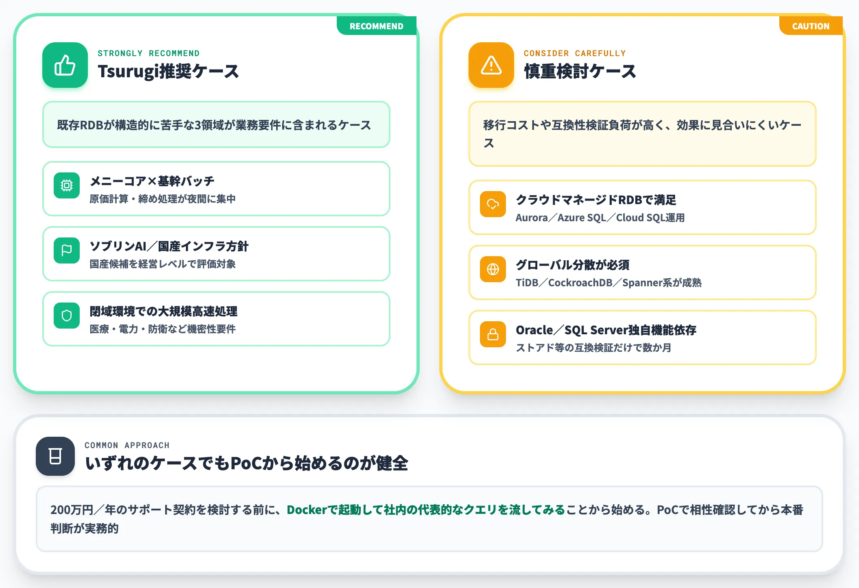Select the グローバル分散が必須 card title
Screen dimensions: 859x588
click(572, 265)
